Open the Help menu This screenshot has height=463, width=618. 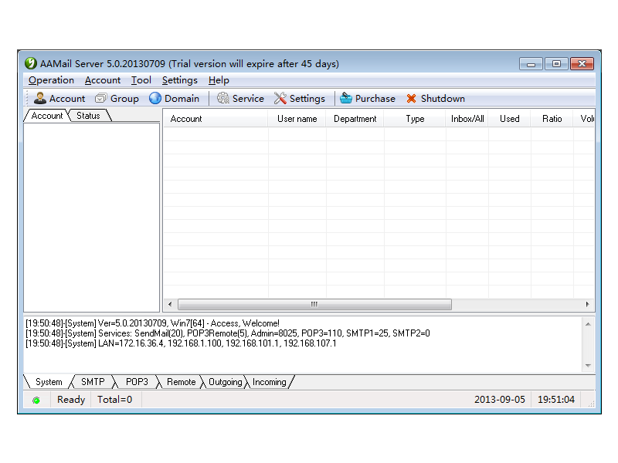(x=219, y=80)
